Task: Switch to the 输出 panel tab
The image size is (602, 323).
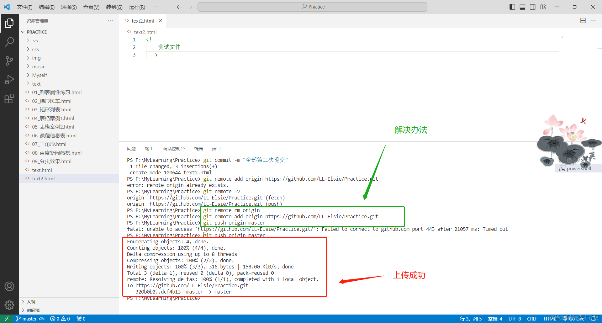Action: [x=149, y=149]
